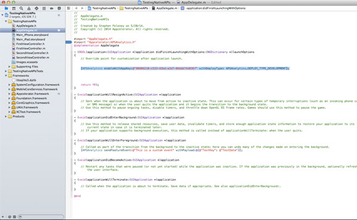The image size is (357, 220).
Task: Expand the Products group
Action: 6,117
